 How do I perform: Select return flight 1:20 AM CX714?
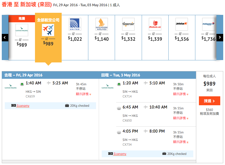(x=119, y=84)
